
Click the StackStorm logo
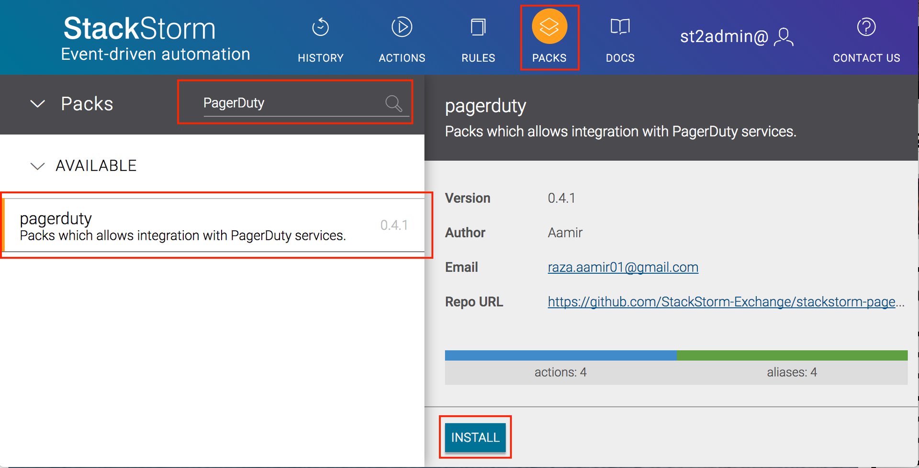140,29
